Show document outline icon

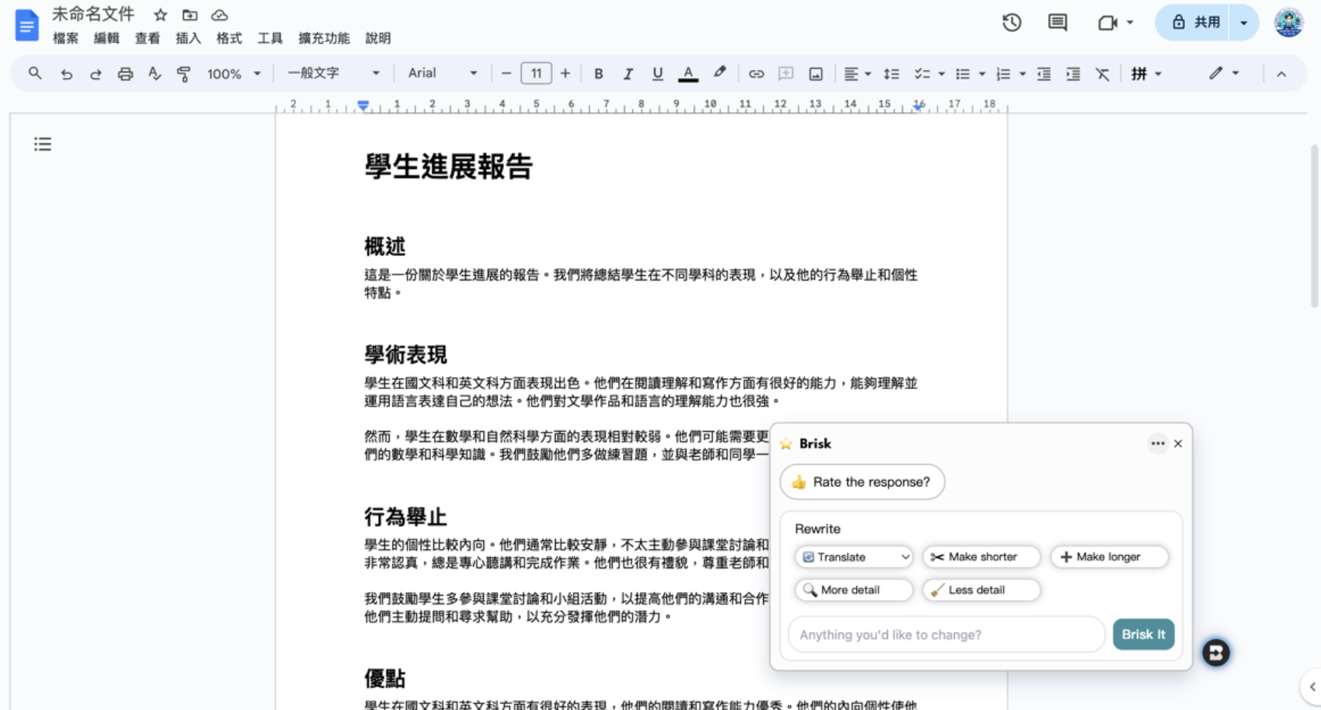(43, 144)
